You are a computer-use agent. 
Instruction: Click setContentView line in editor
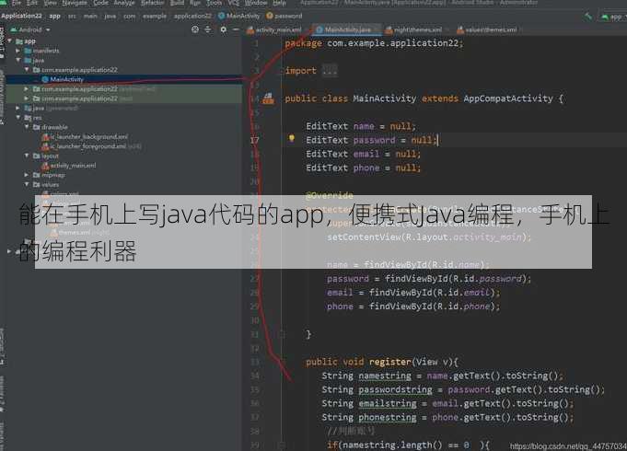429,237
